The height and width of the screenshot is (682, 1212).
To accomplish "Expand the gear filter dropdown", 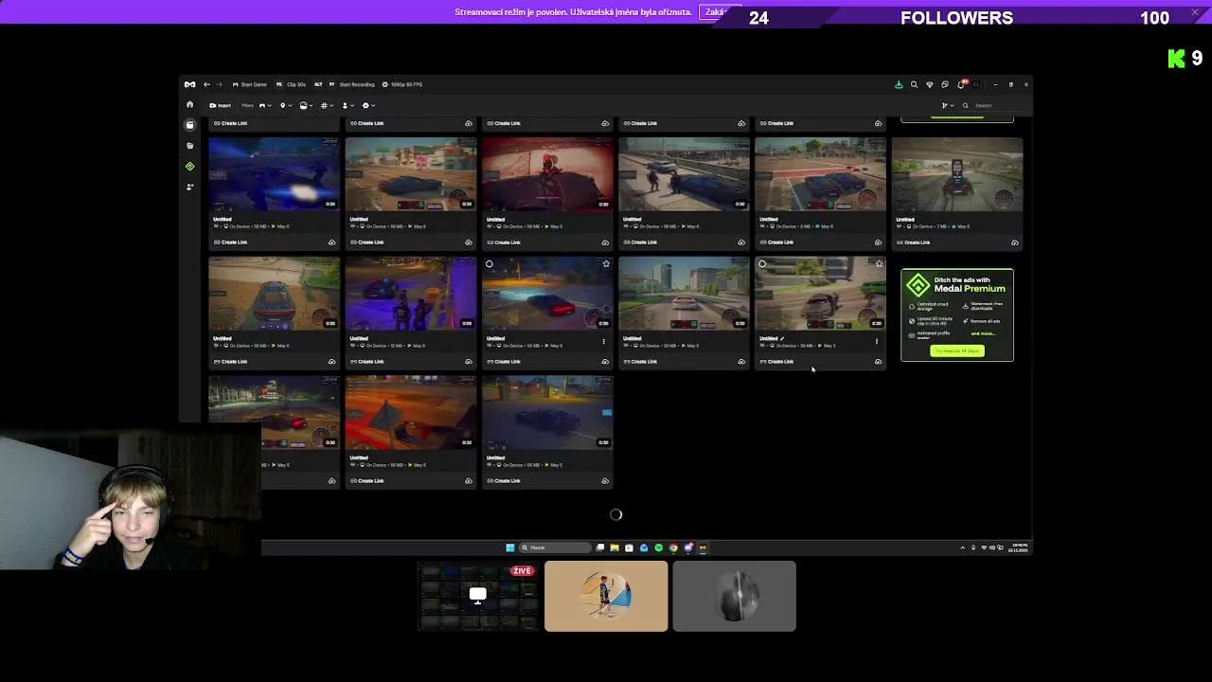I will 367,105.
